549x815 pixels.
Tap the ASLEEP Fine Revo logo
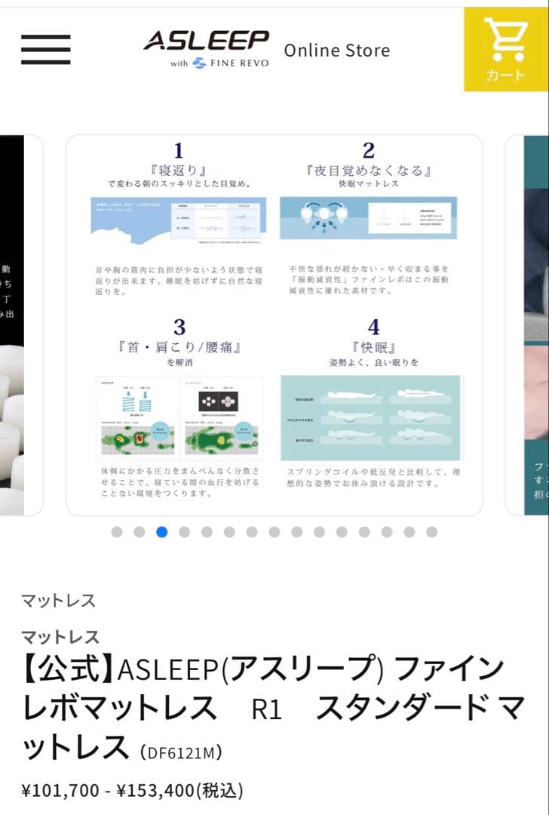click(x=206, y=49)
